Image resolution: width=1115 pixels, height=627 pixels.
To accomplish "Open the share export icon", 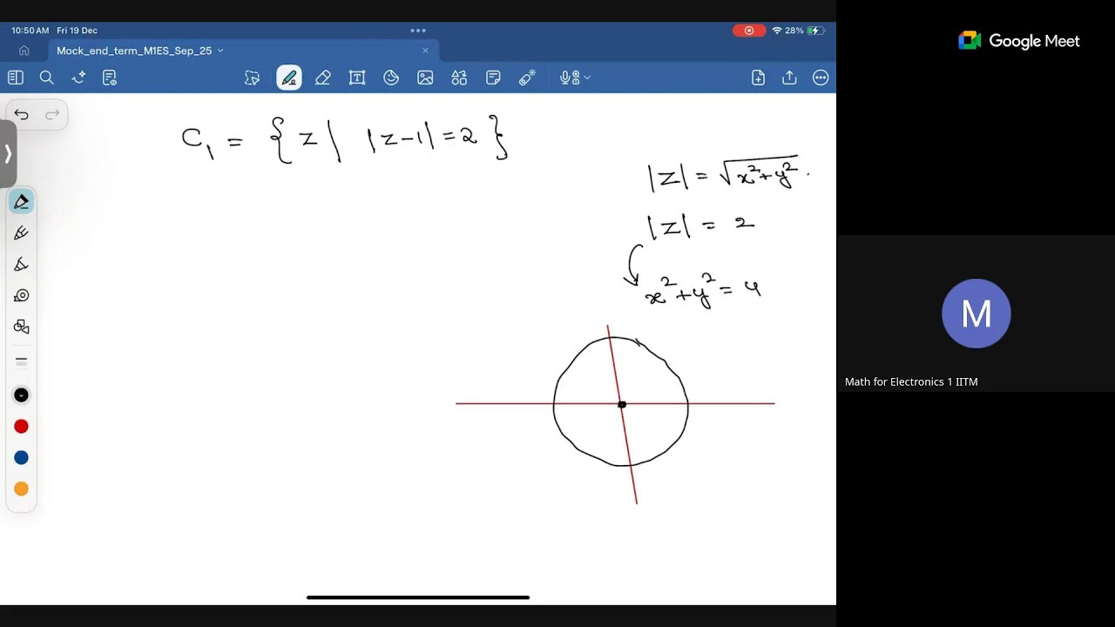I will pyautogui.click(x=789, y=78).
